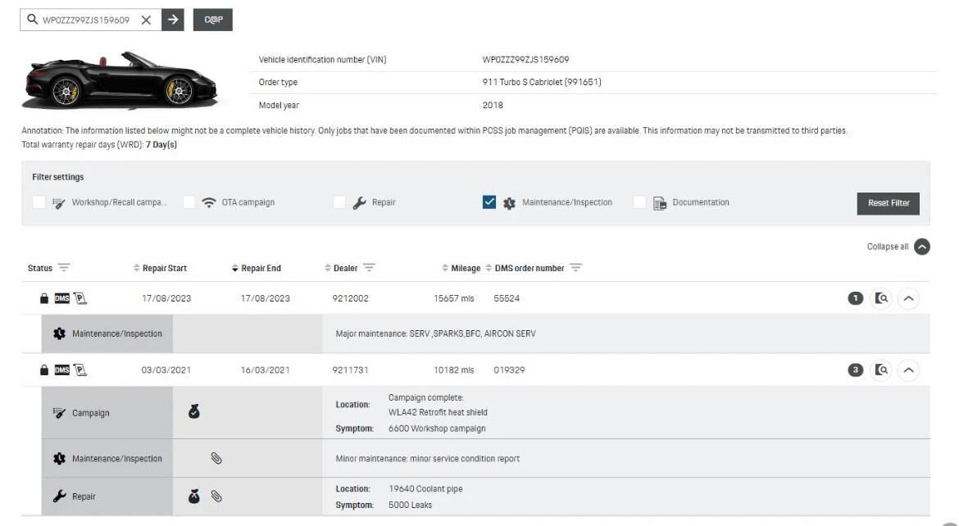Select Minor maintenance condition report text
This screenshot has width=959, height=526.
(x=428, y=458)
